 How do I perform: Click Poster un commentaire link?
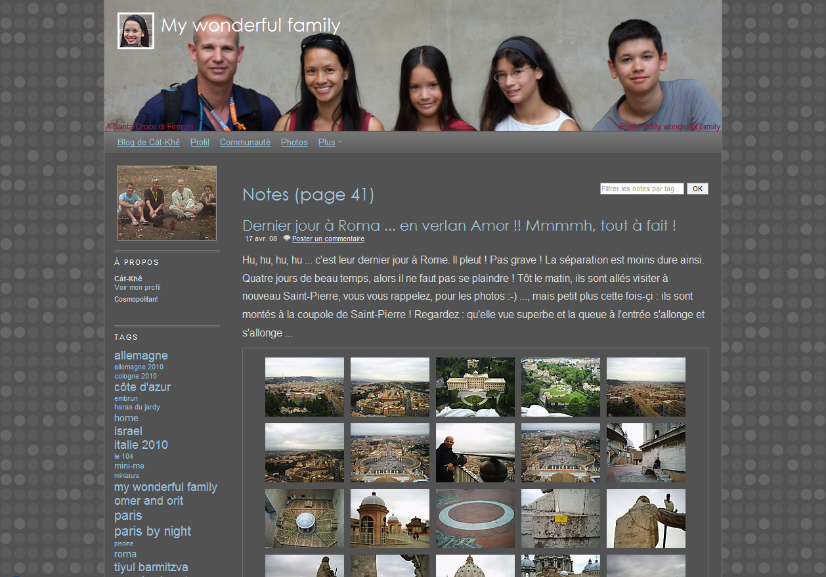(328, 239)
